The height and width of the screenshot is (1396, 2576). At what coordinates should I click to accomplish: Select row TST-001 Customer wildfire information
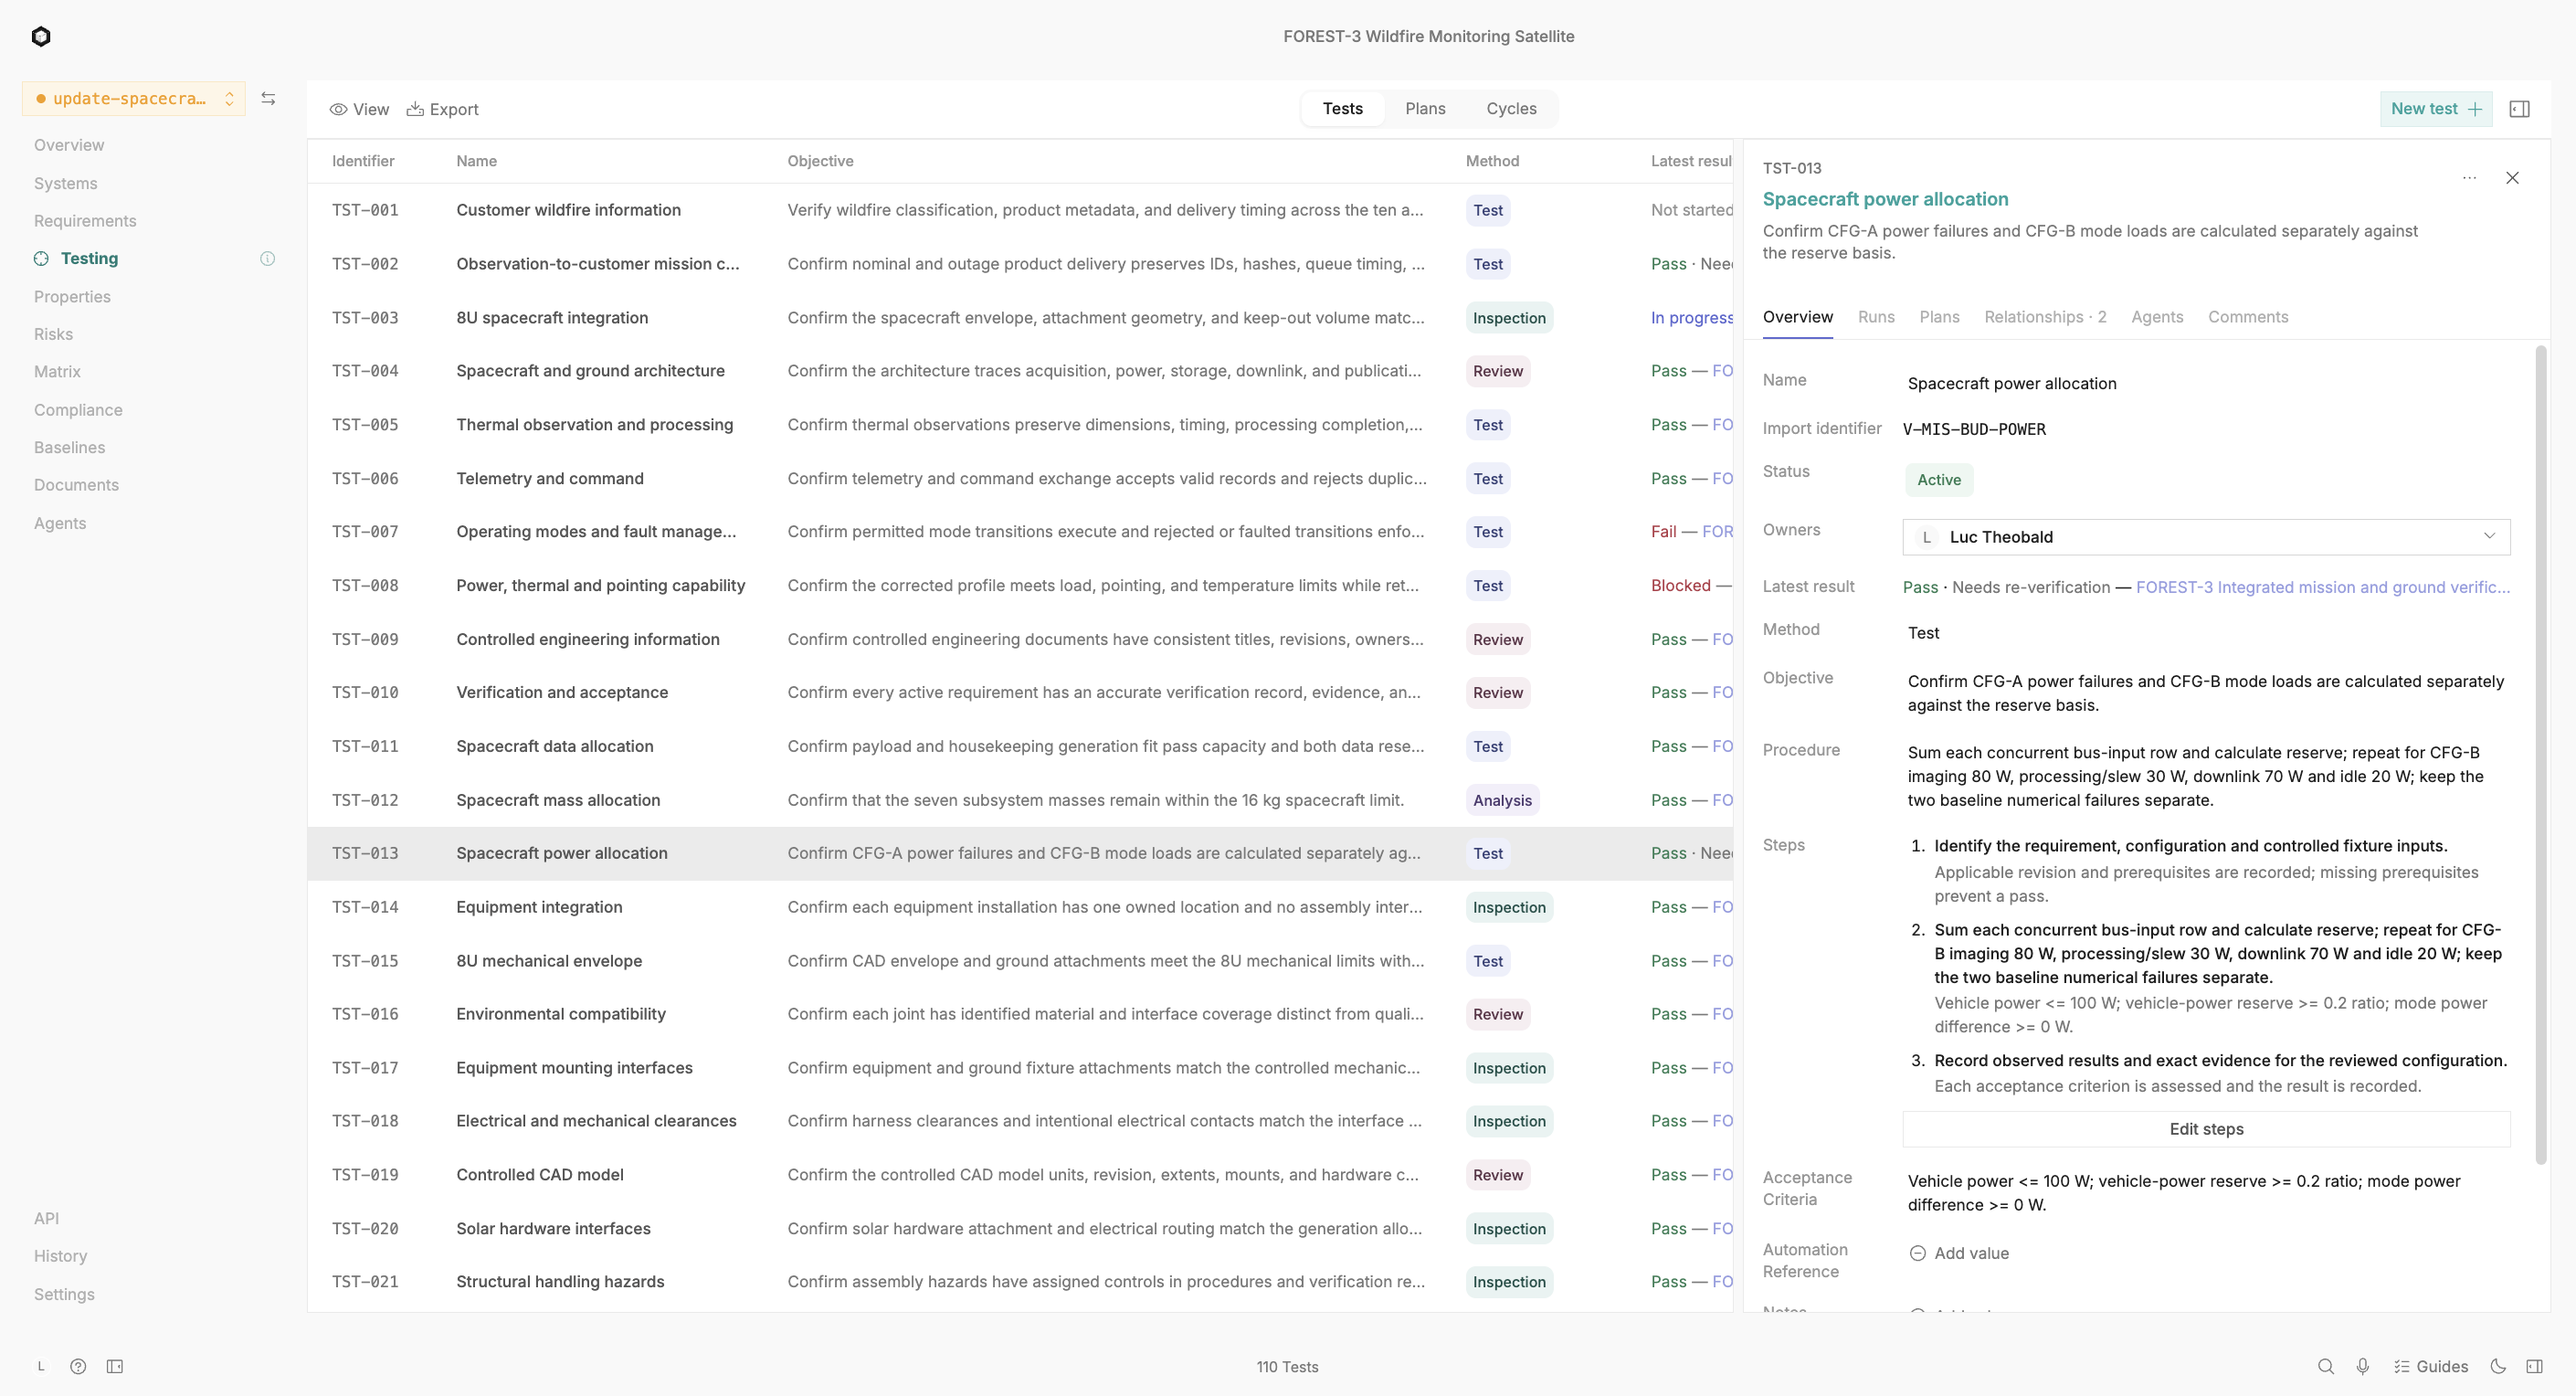(1020, 210)
